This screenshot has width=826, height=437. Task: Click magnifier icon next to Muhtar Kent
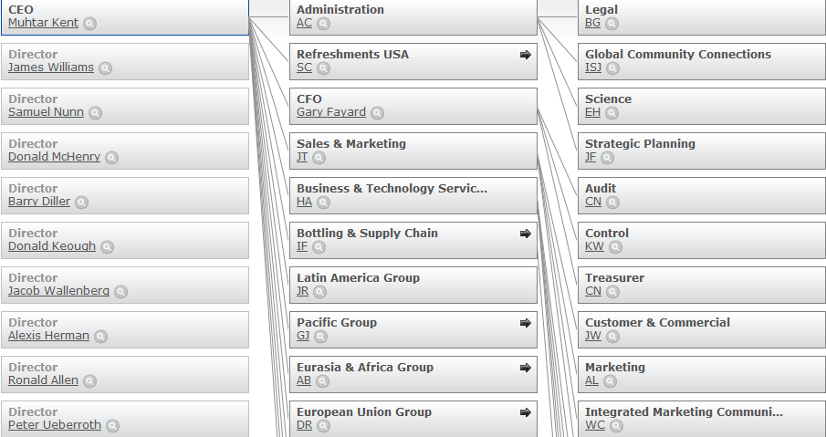[x=89, y=24]
